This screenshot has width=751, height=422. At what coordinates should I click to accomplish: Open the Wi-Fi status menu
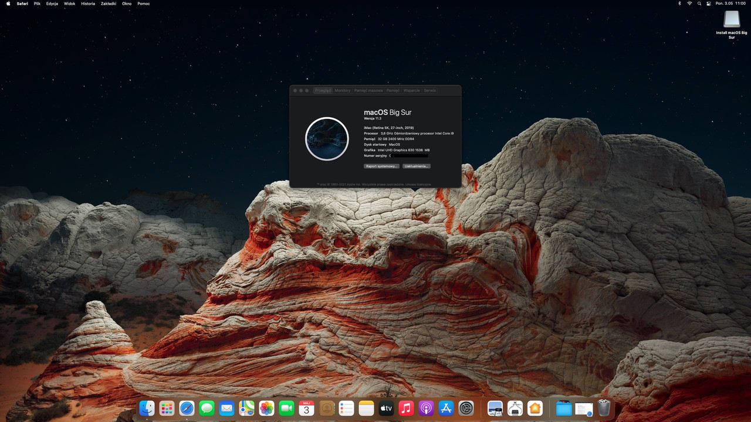click(689, 4)
